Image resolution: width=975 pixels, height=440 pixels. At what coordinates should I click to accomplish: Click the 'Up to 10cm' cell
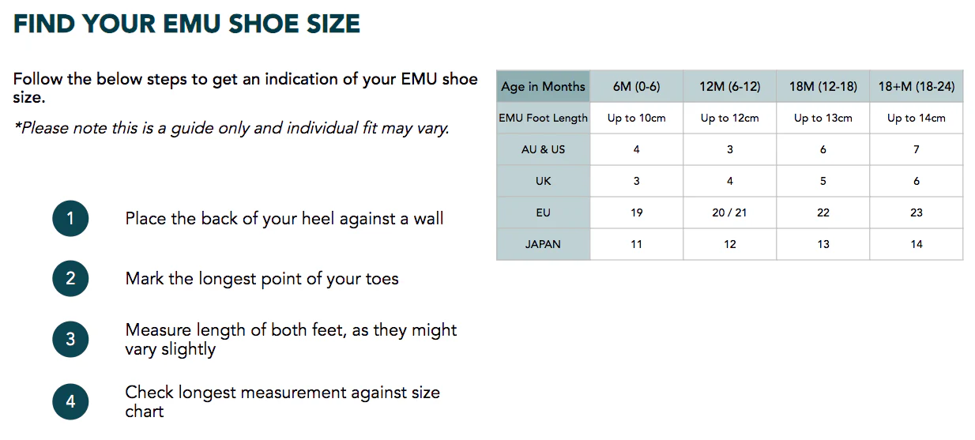click(636, 118)
